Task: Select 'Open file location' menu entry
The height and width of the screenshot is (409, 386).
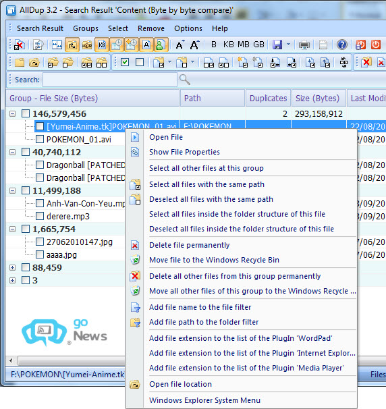Action: pos(180,384)
